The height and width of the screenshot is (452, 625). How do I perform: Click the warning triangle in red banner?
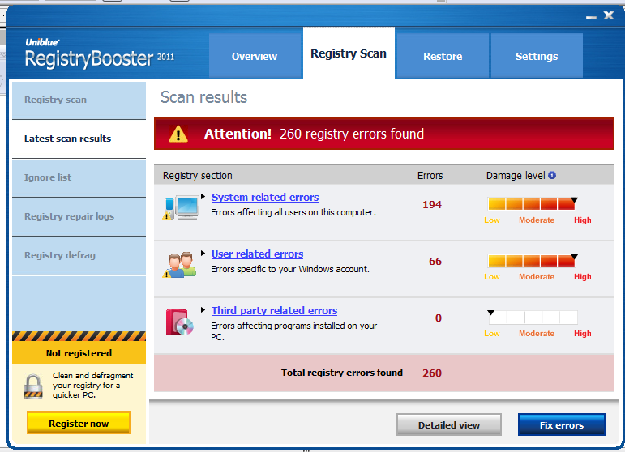click(x=178, y=134)
